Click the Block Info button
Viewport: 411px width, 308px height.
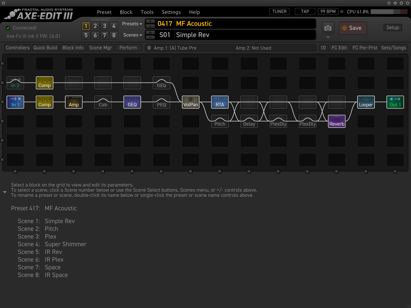[x=73, y=48]
